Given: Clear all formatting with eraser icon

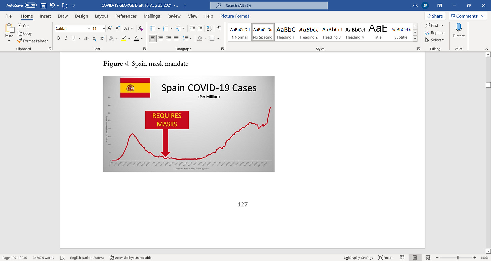Looking at the screenshot, I should (141, 28).
